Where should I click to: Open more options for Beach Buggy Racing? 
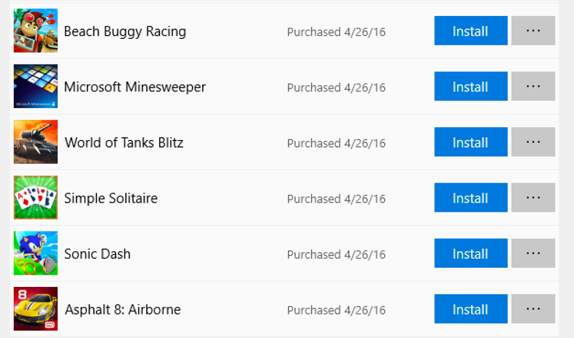[x=533, y=31]
